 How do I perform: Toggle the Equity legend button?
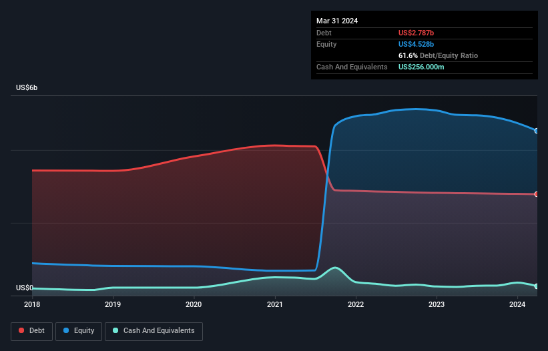tap(79, 331)
